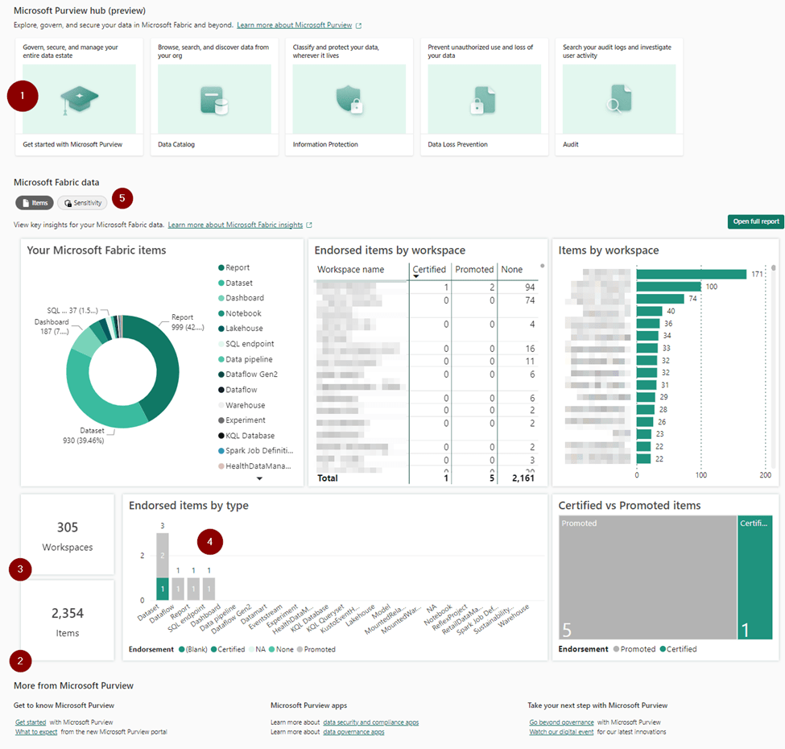Expand the legend to show more item types
Image resolution: width=785 pixels, height=749 pixels.
tap(259, 478)
